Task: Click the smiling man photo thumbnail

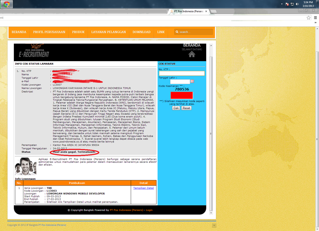Action: 26,166
